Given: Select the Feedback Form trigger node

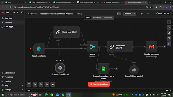Looking at the screenshot, I should coord(39,48).
